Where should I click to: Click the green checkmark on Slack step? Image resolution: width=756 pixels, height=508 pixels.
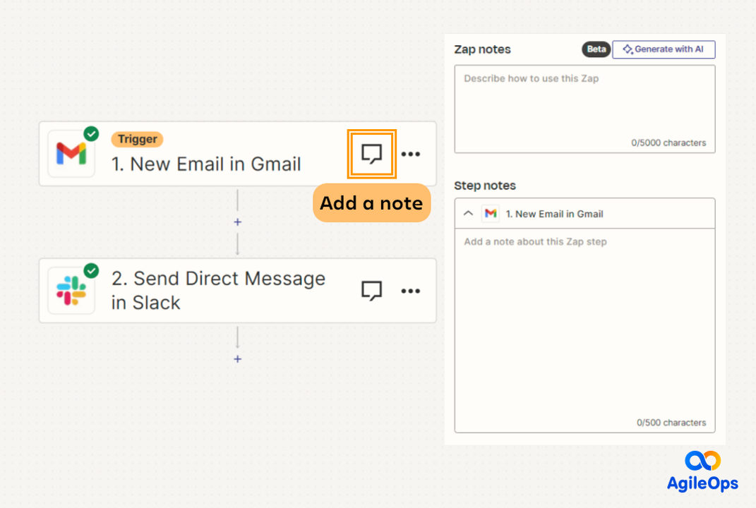[x=91, y=270]
